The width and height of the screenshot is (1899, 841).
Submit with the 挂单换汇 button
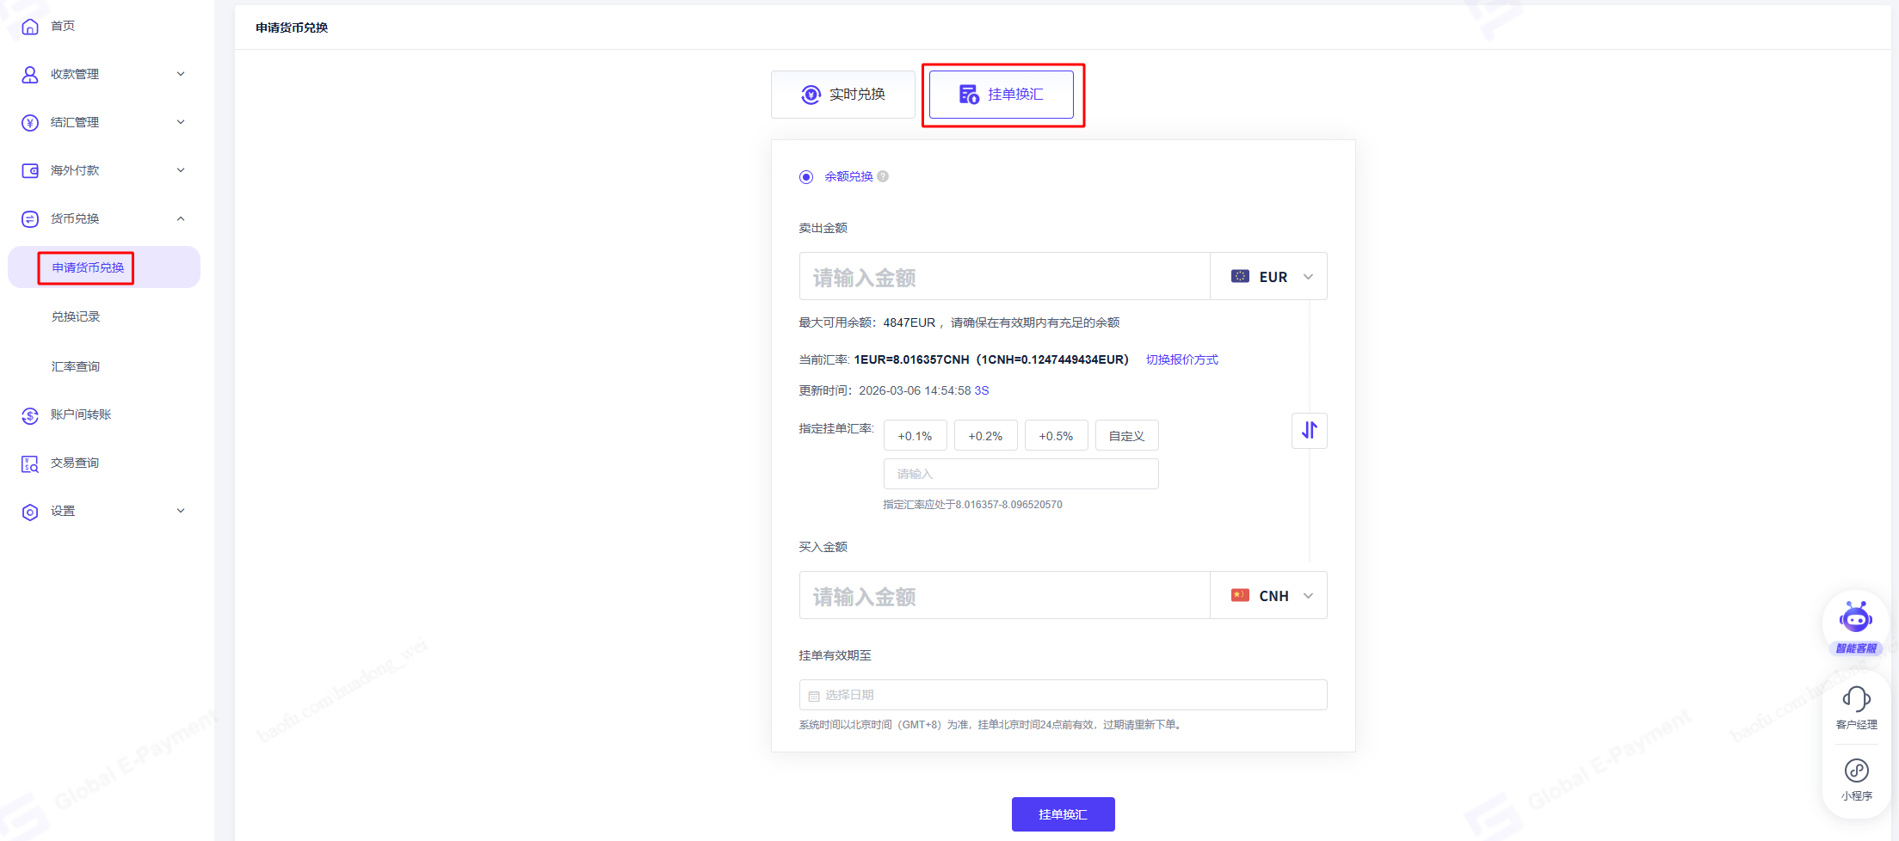(1063, 814)
